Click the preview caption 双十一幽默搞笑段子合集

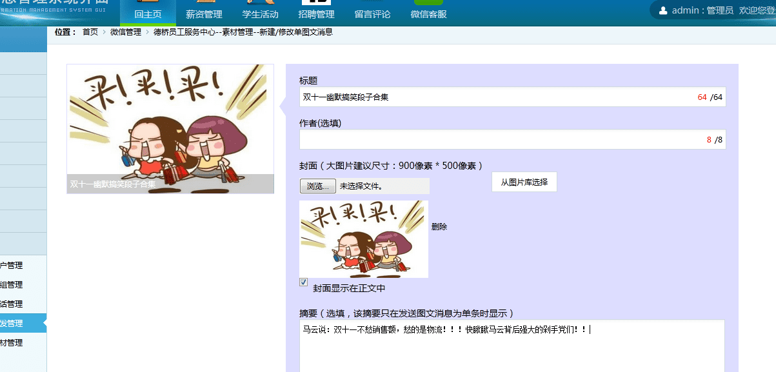[113, 184]
